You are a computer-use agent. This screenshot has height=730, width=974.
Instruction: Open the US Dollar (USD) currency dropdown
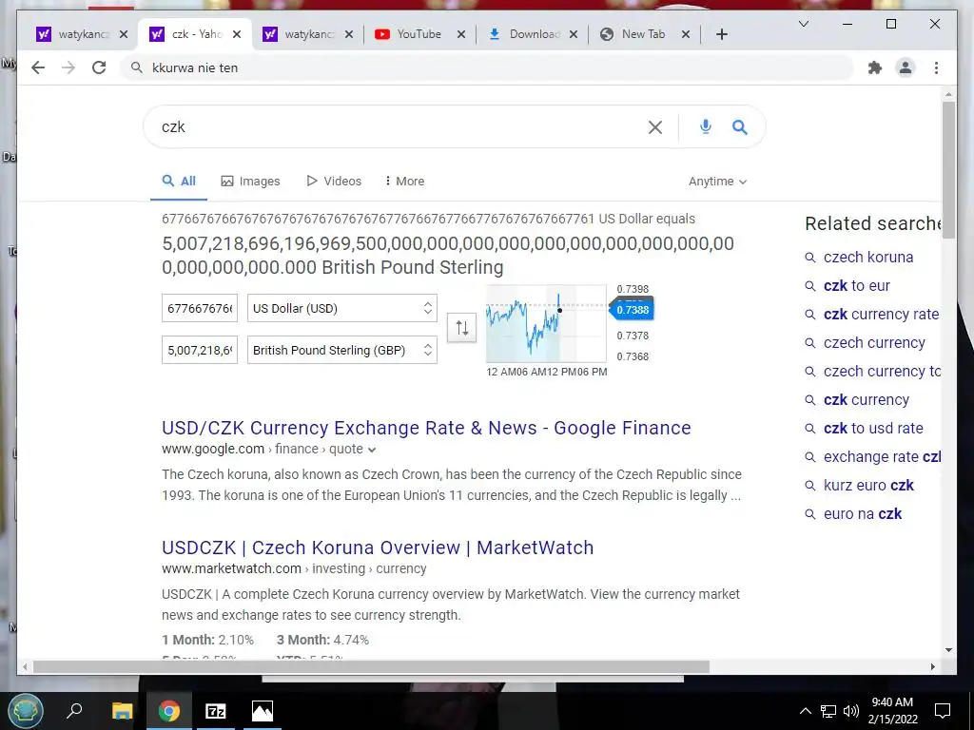pyautogui.click(x=342, y=309)
